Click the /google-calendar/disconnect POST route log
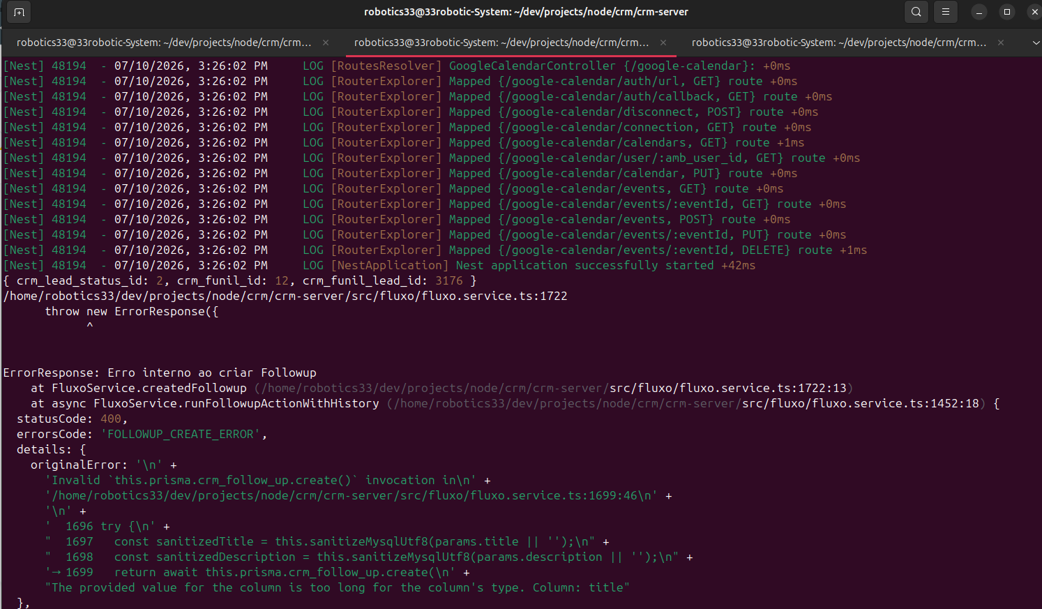 (411, 112)
